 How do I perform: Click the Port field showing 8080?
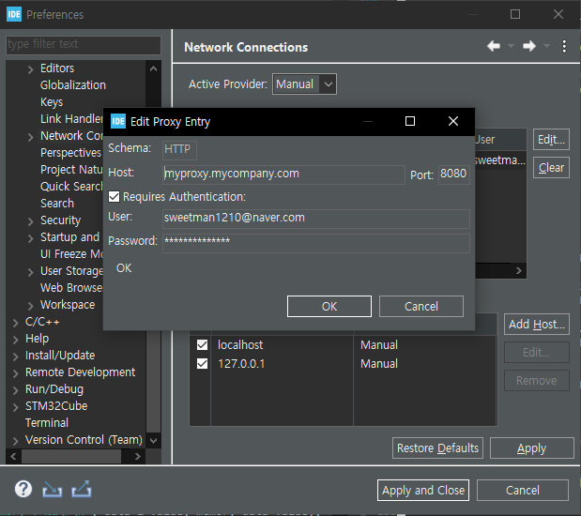454,175
